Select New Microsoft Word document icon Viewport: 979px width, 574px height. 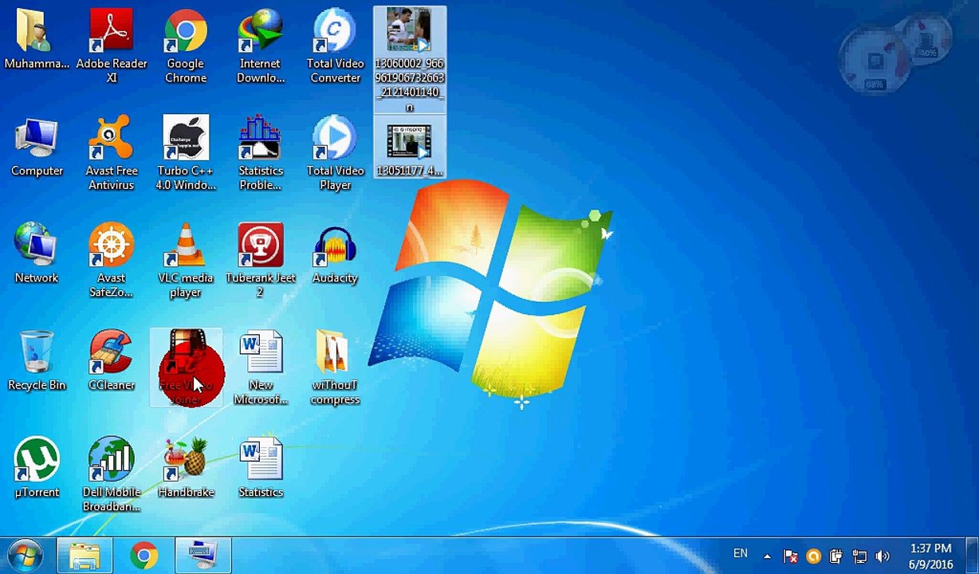(261, 368)
